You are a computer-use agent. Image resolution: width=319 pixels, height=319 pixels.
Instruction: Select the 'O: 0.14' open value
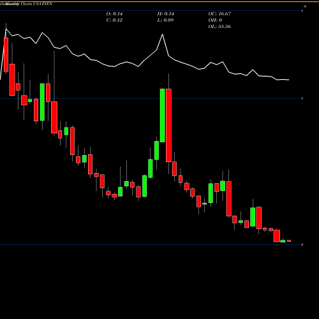click(x=114, y=14)
